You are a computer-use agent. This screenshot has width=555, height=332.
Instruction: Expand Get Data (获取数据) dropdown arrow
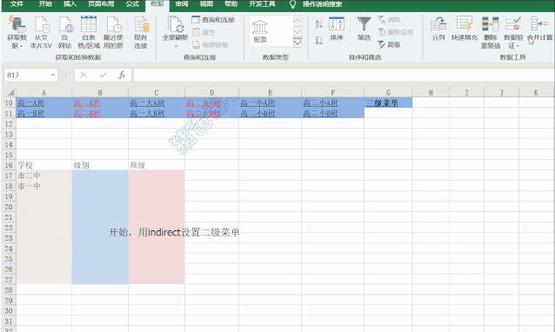pos(21,46)
